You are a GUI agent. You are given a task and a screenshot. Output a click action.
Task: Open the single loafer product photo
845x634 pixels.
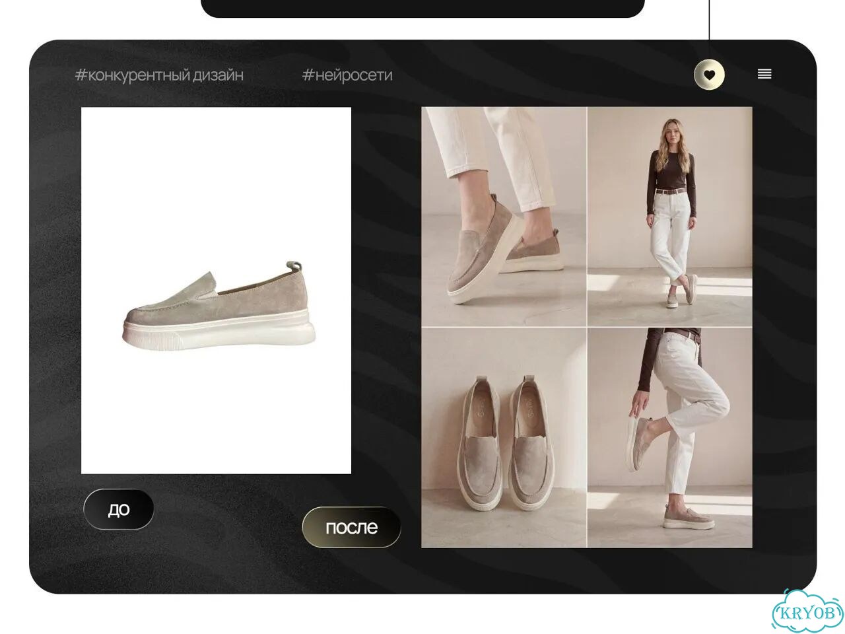point(216,291)
